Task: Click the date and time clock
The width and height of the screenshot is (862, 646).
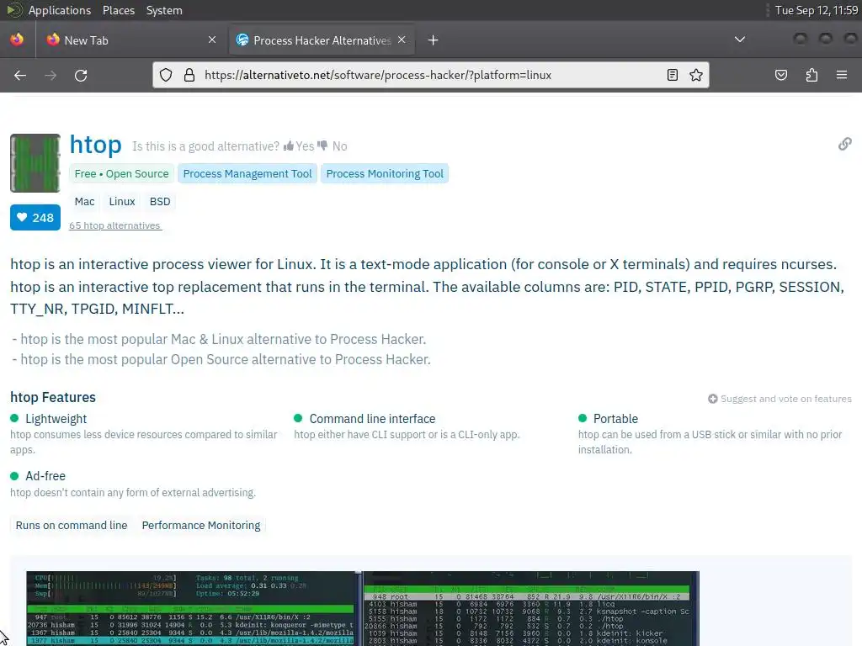Action: 817,10
